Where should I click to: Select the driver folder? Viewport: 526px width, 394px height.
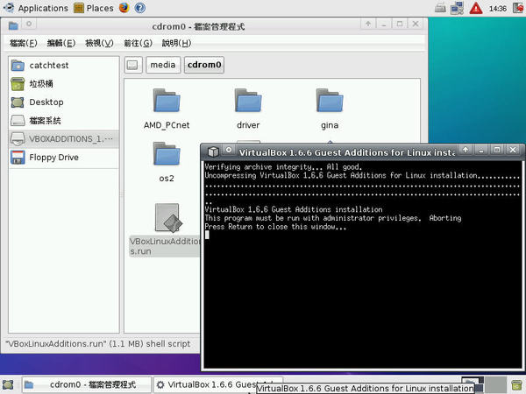(x=248, y=109)
